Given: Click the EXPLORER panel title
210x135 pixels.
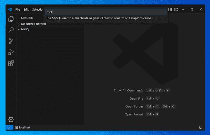Looking at the screenshot, I should tap(27, 18).
